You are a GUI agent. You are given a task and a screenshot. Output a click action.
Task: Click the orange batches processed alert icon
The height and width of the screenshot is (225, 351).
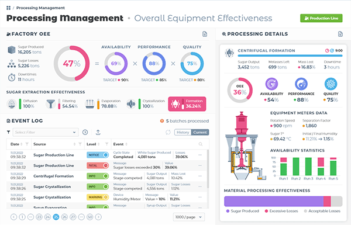tap(162, 121)
